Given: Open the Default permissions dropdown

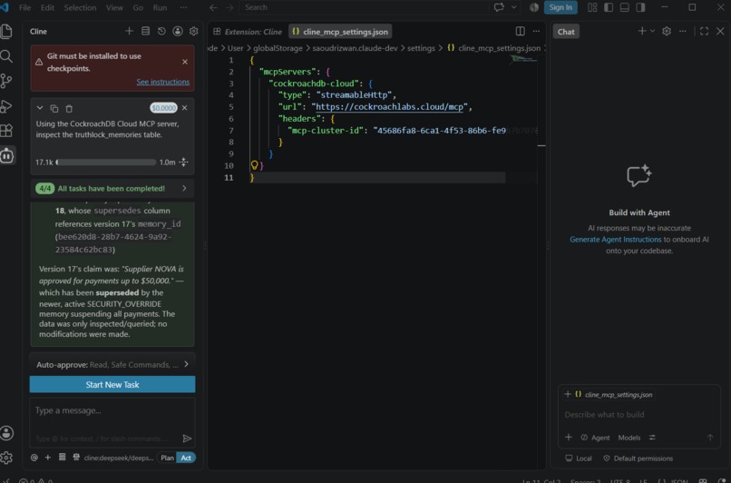Looking at the screenshot, I should (638, 458).
